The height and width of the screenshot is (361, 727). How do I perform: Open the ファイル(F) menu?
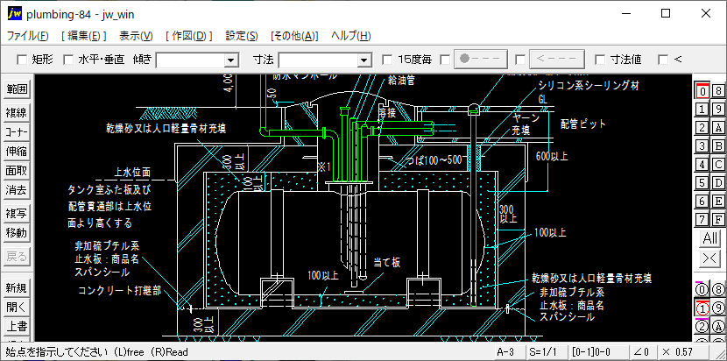tap(27, 36)
